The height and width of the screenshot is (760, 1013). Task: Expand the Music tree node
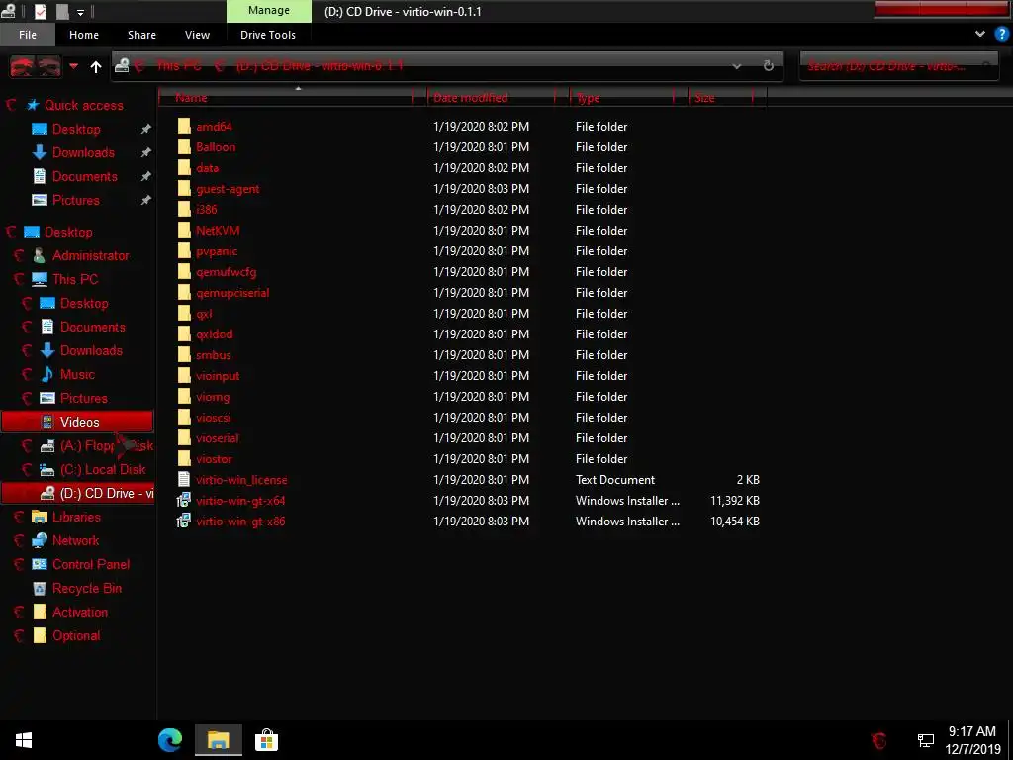[x=27, y=374]
